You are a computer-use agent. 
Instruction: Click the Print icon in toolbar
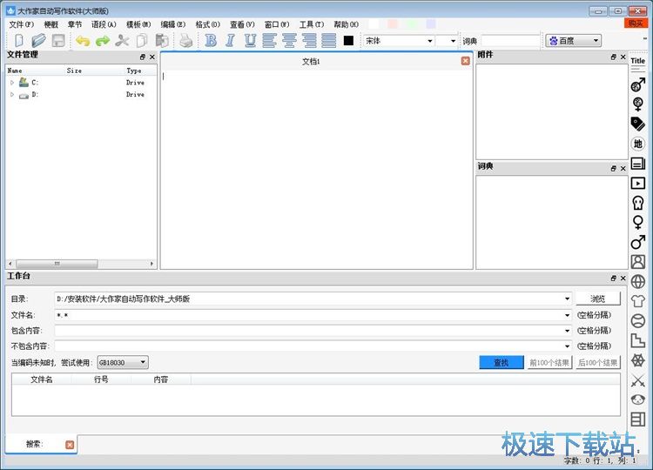[x=185, y=41]
